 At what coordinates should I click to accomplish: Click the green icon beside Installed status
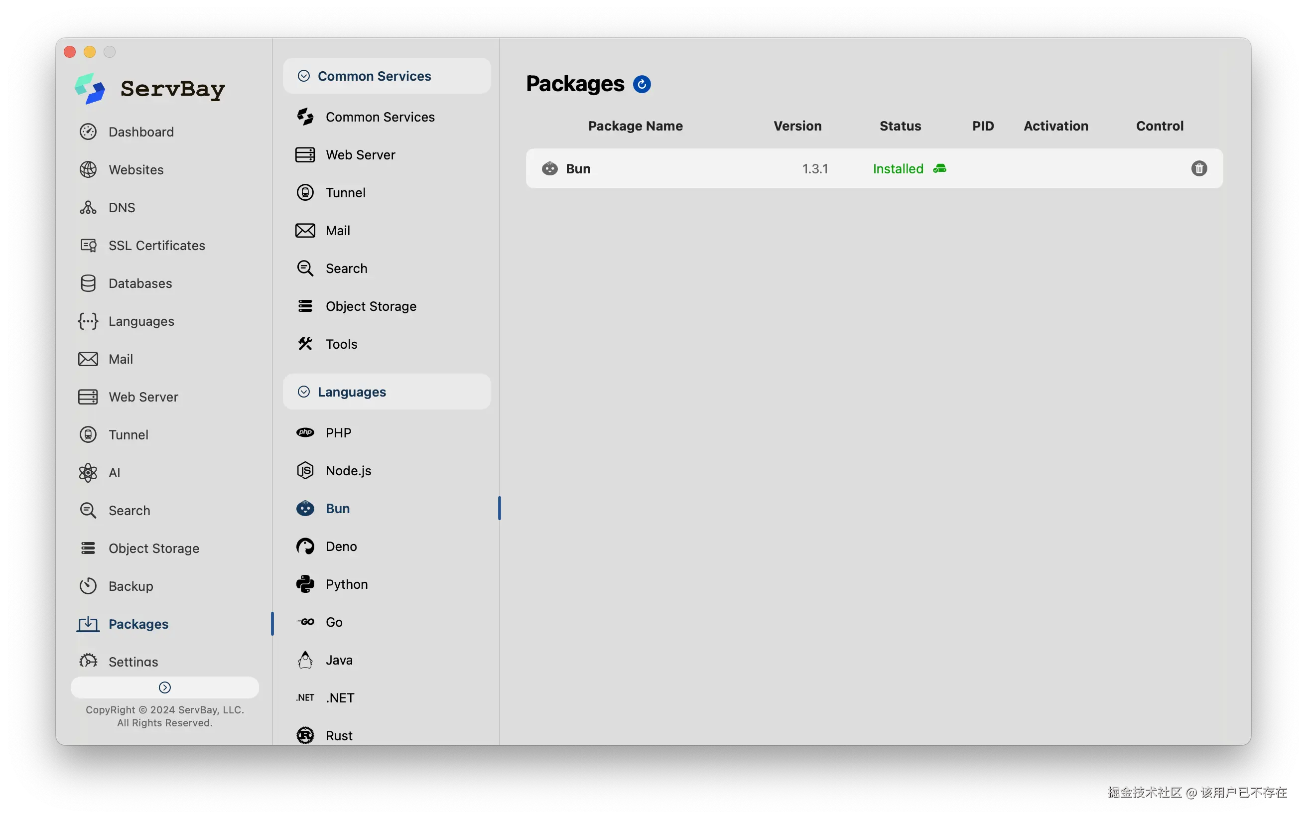point(939,168)
